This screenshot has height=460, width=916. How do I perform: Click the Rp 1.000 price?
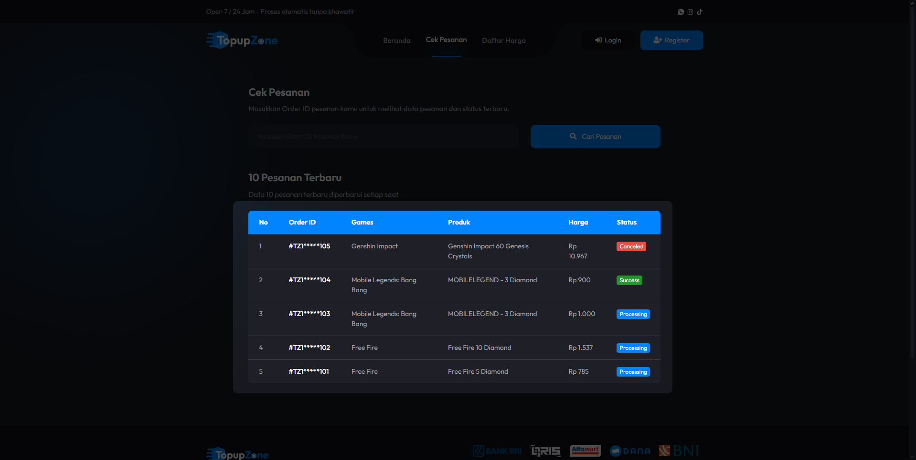point(582,314)
